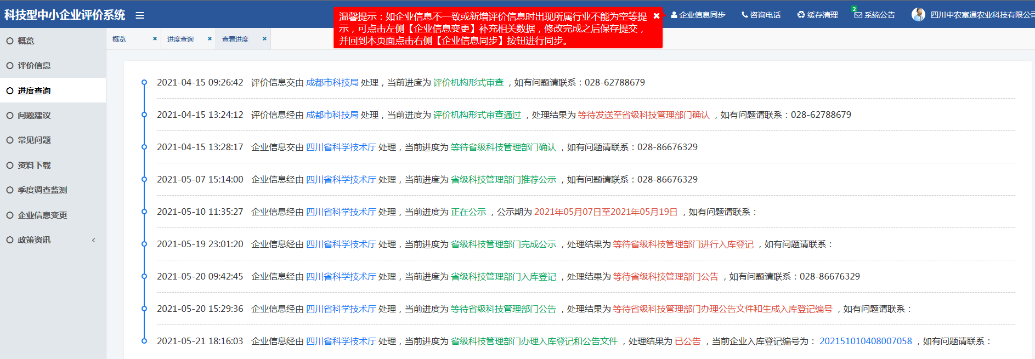Screen dimensions: 1035x359
Task: Click the timeline marker for 2021-05-10 entry
Action: pos(144,212)
